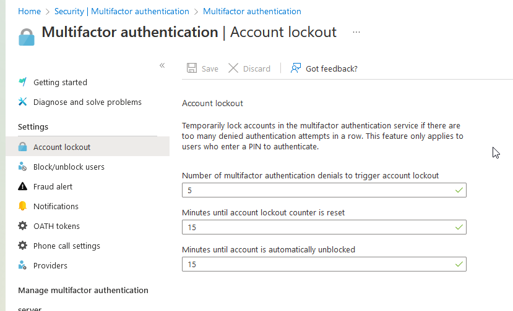Open Security | Multifactor authentication breadcrumb
The width and height of the screenshot is (513, 311).
pos(122,11)
